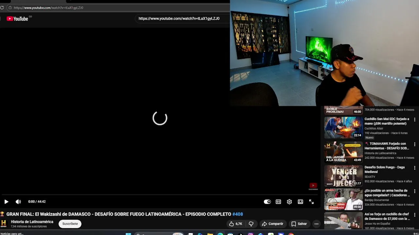Enter fullscreen with the player corner icon

click(311, 202)
